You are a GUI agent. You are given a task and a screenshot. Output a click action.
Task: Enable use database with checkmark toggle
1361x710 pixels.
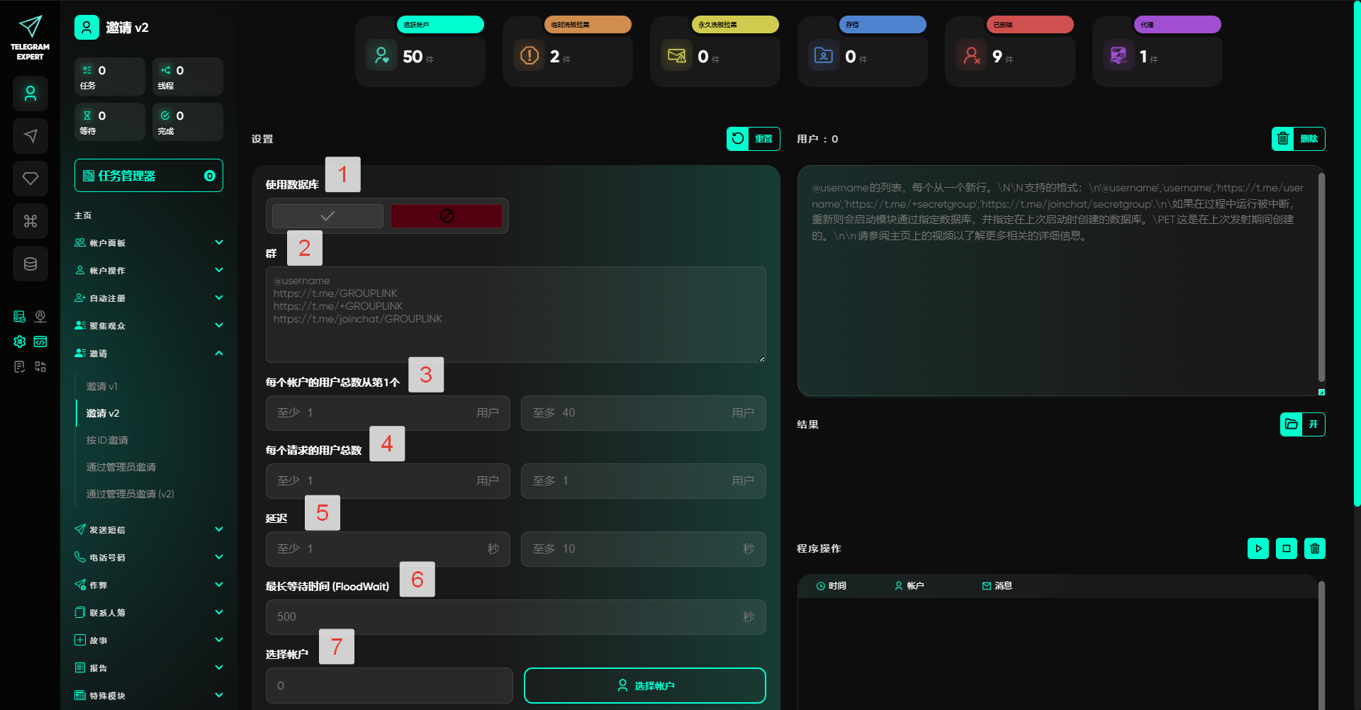point(327,216)
